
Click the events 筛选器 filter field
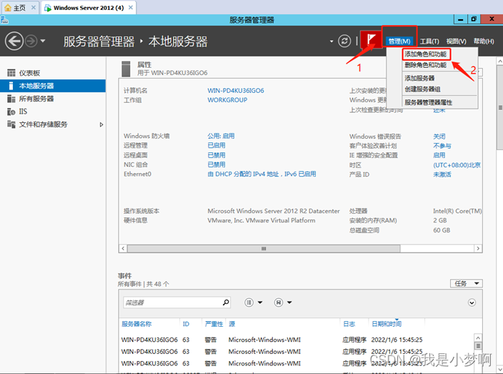pyautogui.click(x=176, y=302)
